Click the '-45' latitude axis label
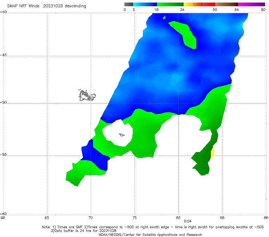The width and height of the screenshot is (269, 237). [x=3, y=55]
